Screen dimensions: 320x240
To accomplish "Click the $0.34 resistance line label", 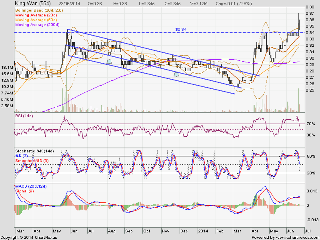I will (181, 30).
